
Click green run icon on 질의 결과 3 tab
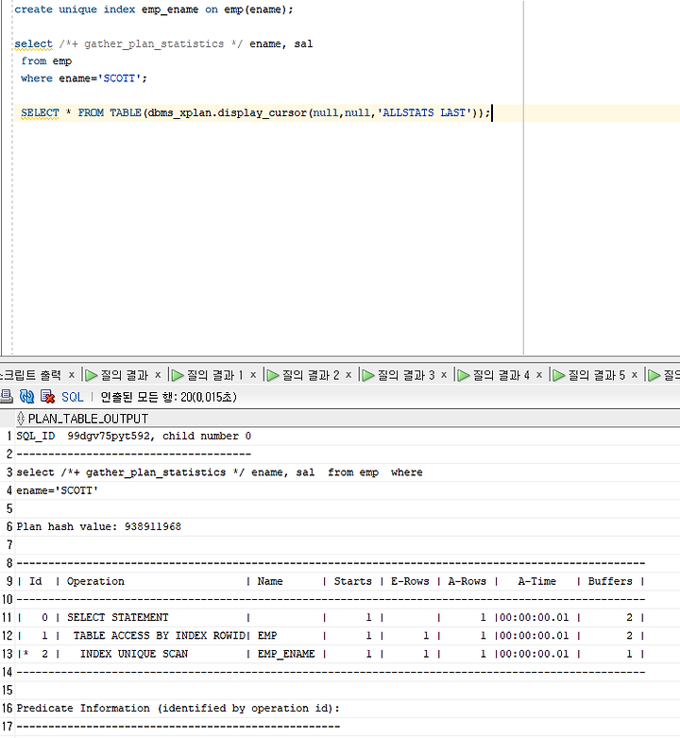pyautogui.click(x=368, y=375)
